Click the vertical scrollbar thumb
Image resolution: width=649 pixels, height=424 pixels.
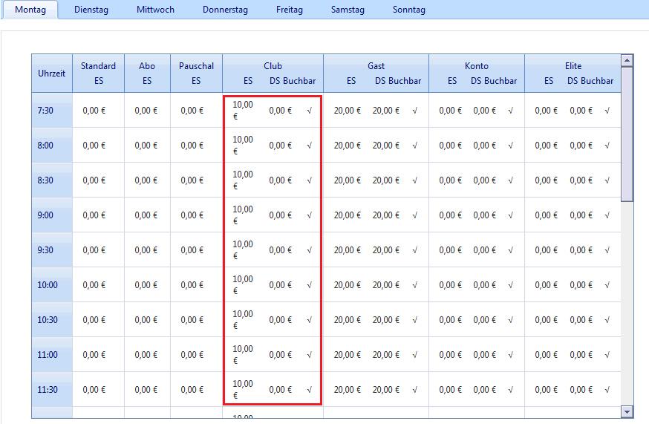627,134
